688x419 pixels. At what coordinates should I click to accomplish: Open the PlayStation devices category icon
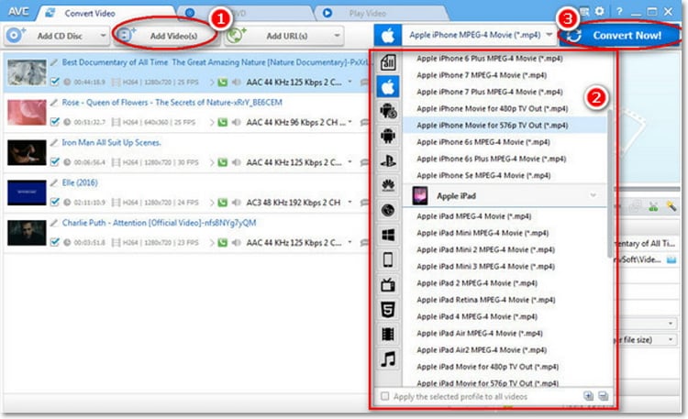pyautogui.click(x=388, y=161)
